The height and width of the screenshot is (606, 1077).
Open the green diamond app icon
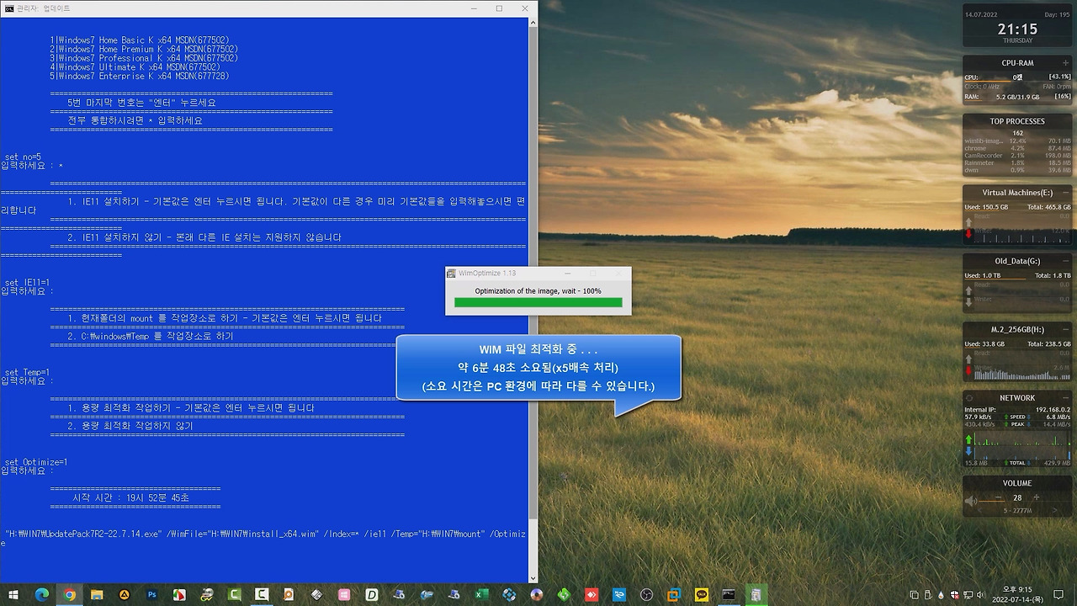564,595
